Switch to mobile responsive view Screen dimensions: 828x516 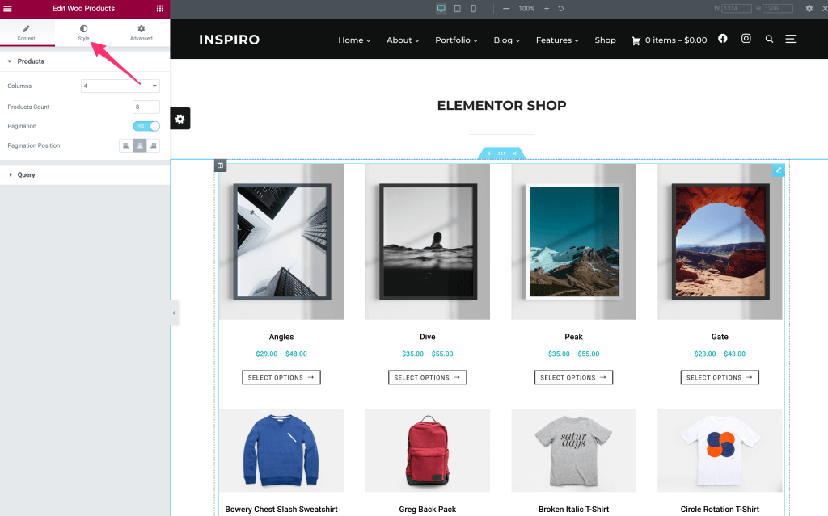(x=474, y=8)
